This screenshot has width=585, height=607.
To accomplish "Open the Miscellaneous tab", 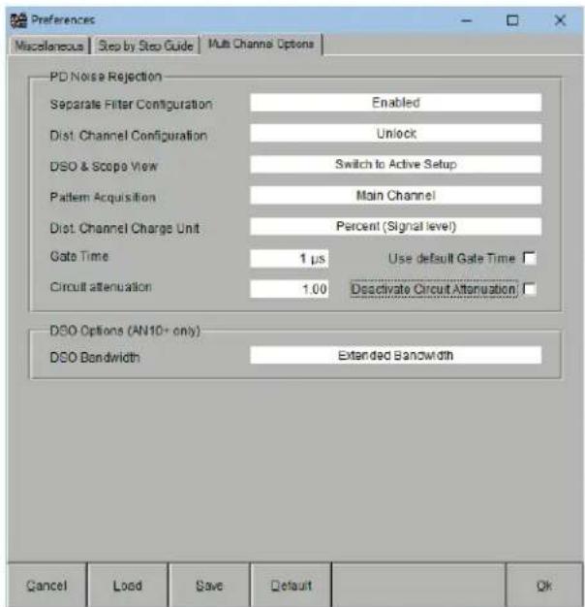I will (x=49, y=46).
